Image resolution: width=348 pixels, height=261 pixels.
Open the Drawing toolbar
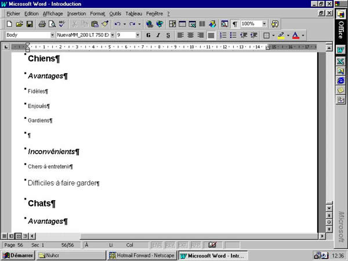[x=212, y=24]
